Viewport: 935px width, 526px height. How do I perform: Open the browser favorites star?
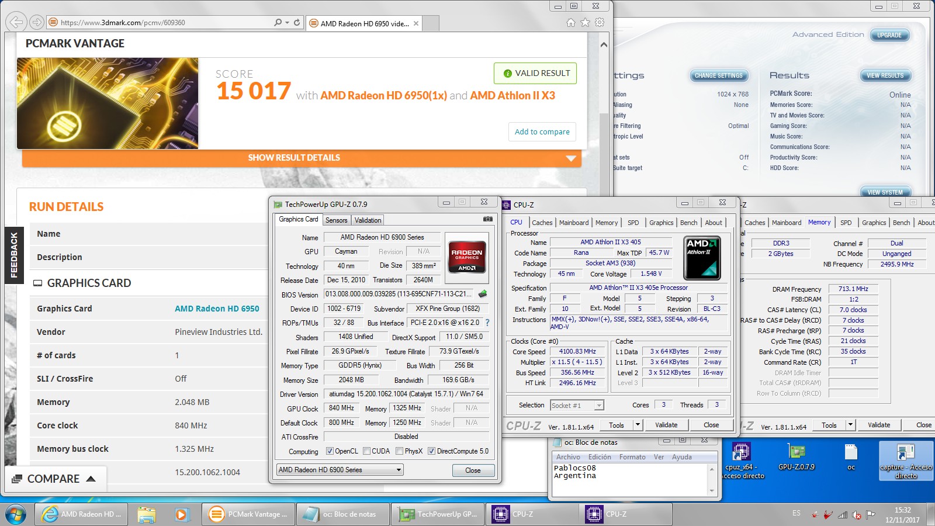(585, 23)
